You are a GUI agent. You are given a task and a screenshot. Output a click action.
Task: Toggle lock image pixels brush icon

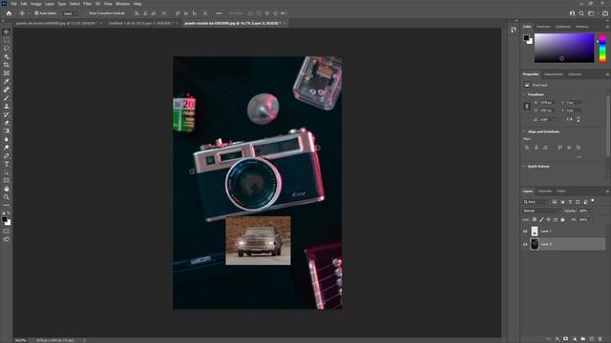coord(541,220)
